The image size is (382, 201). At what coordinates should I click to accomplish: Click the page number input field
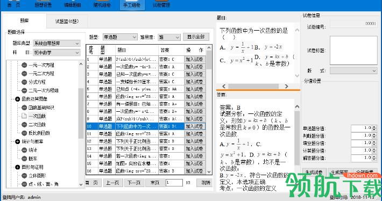[x=174, y=183]
